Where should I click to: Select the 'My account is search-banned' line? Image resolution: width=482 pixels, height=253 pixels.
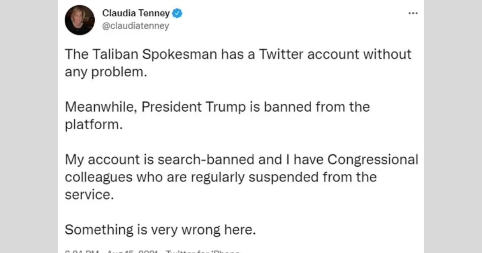[241, 160]
